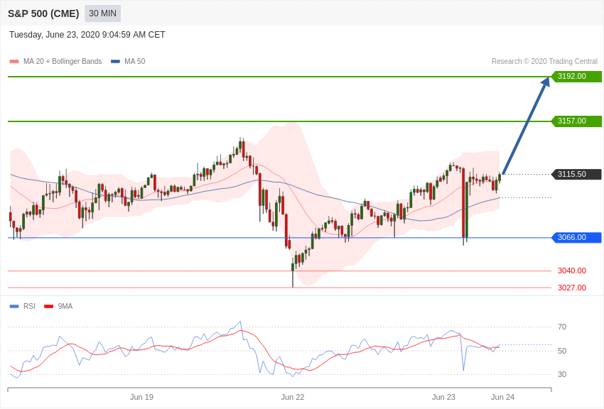This screenshot has width=604, height=409.
Task: Click the blue RSI legend swatch
Action: tap(14, 306)
